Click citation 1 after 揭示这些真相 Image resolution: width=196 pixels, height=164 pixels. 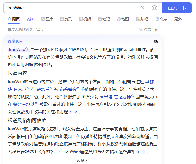[x=138, y=152]
